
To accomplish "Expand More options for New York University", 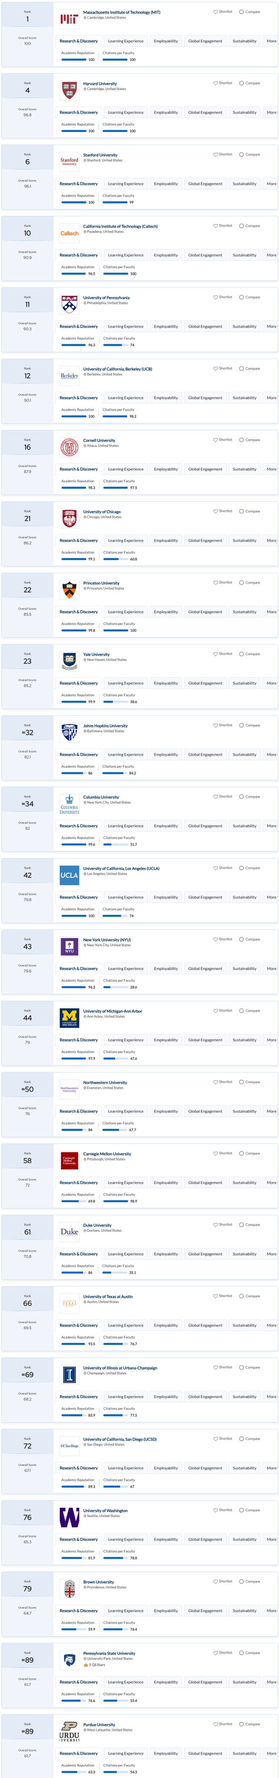I will pyautogui.click(x=271, y=969).
